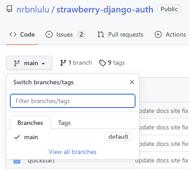
Task: Open the 9 tags link
Action: pyautogui.click(x=112, y=63)
